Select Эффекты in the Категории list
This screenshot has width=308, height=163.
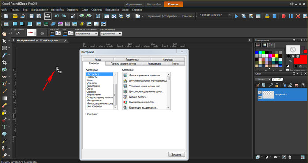[x=92, y=77]
